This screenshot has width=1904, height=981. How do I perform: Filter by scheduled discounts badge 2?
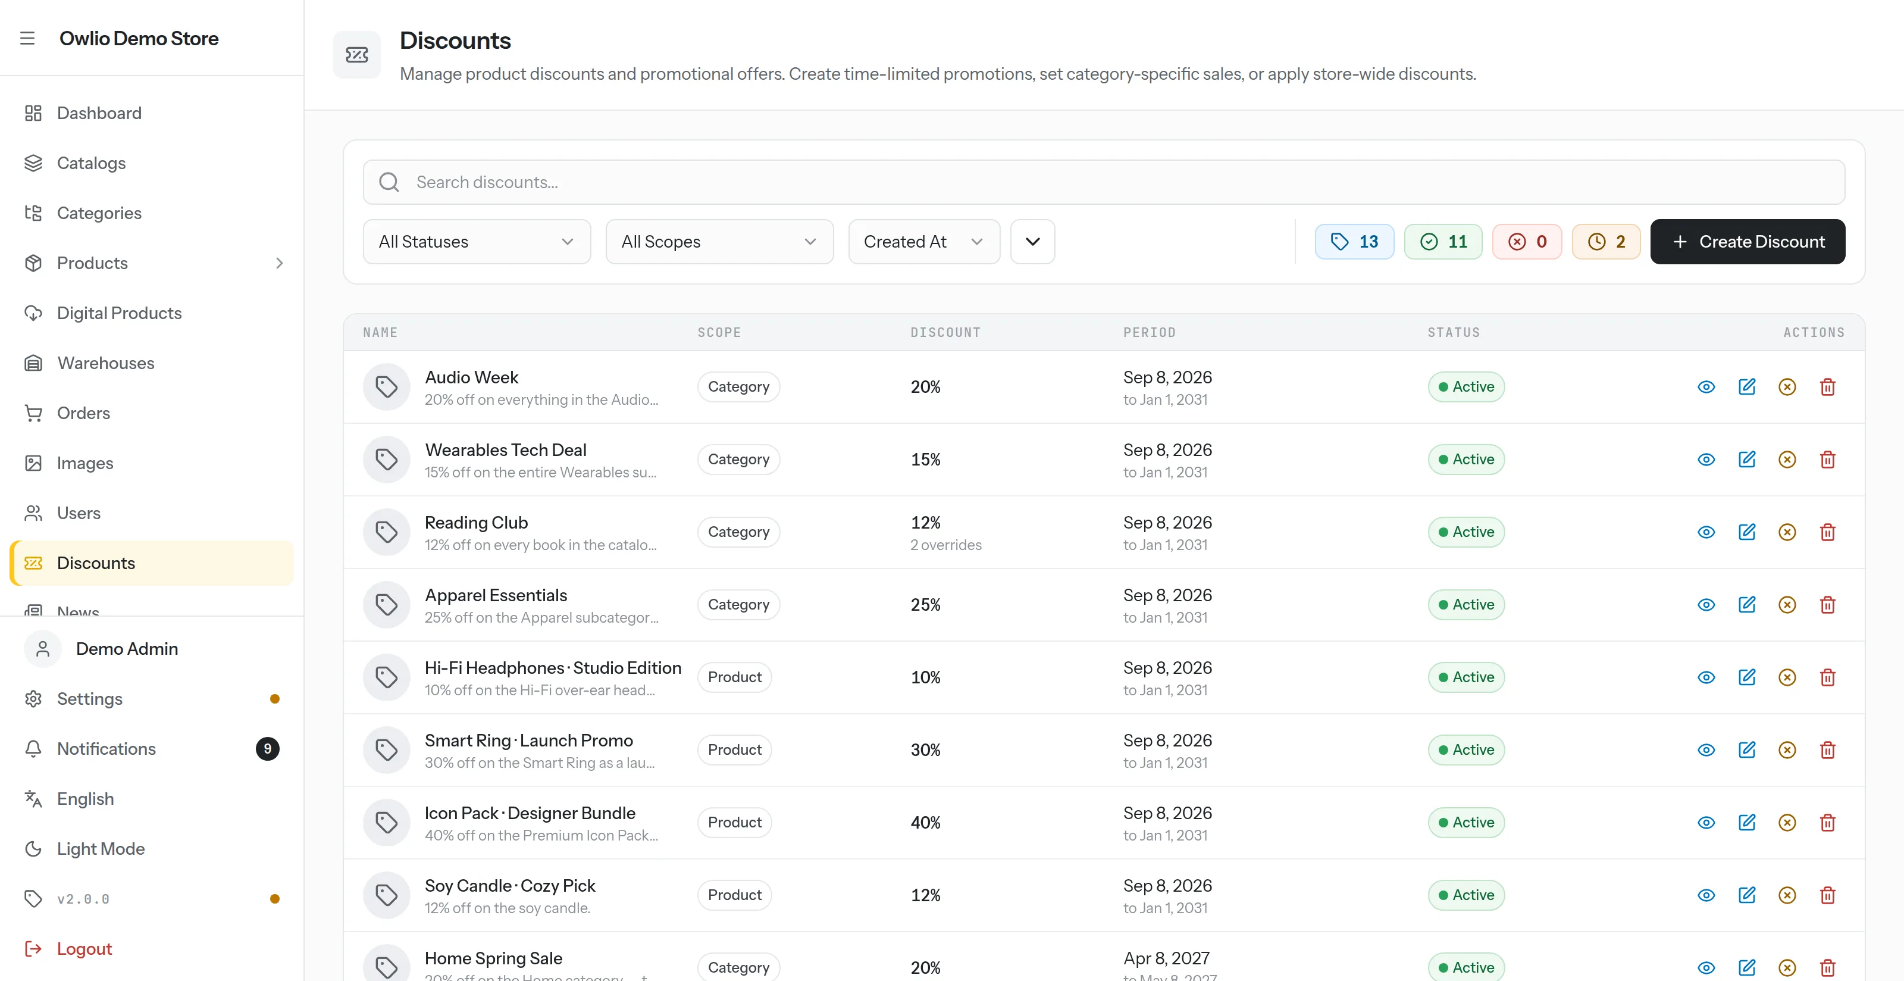[1605, 242]
